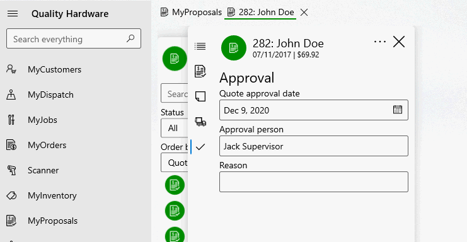Click the MyProposals document icon in sidebar
The width and height of the screenshot is (467, 242).
coord(11,221)
